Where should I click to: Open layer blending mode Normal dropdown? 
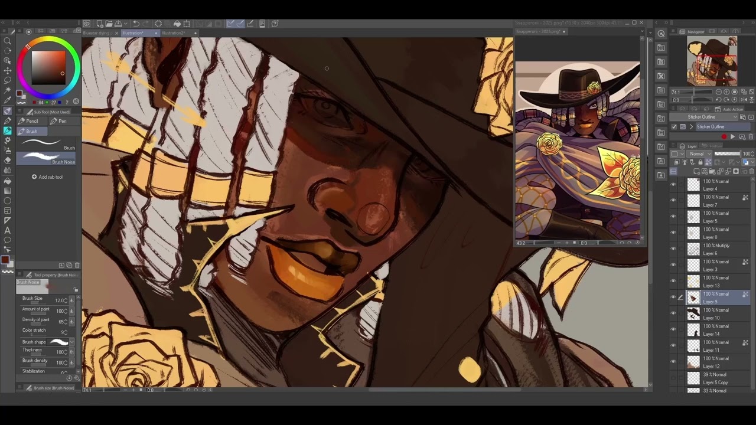click(x=700, y=153)
